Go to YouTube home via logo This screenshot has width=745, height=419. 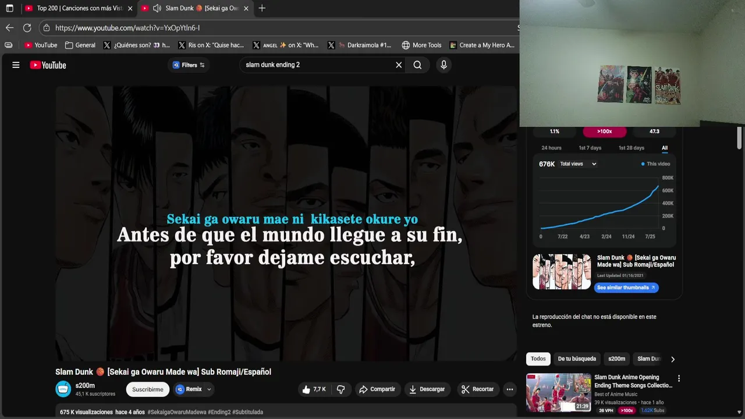(48, 65)
